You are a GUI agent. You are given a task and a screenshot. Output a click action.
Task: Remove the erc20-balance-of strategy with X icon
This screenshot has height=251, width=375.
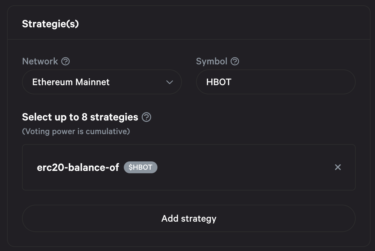(338, 167)
